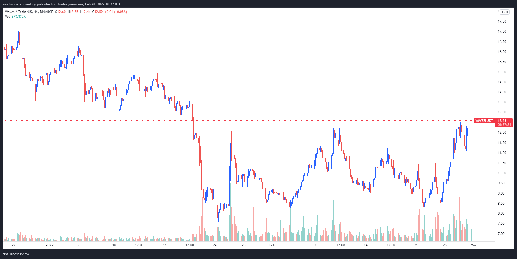The image size is (517, 259).
Task: Click the 7.00 price axis label
Action: 501,234
